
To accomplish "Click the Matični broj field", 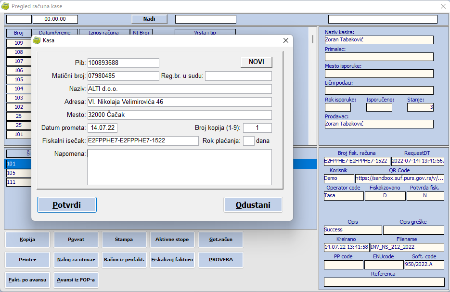I will tap(123, 76).
